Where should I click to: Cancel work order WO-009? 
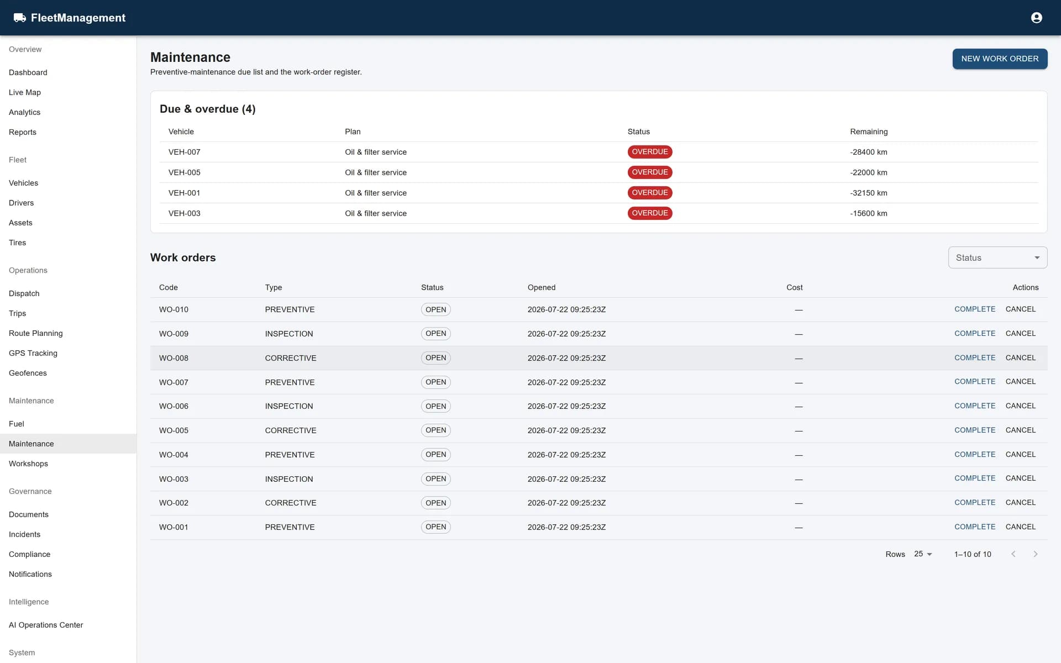pyautogui.click(x=1021, y=334)
